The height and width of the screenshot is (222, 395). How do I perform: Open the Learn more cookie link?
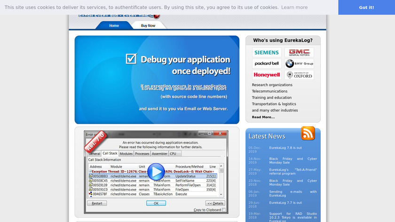294,8
